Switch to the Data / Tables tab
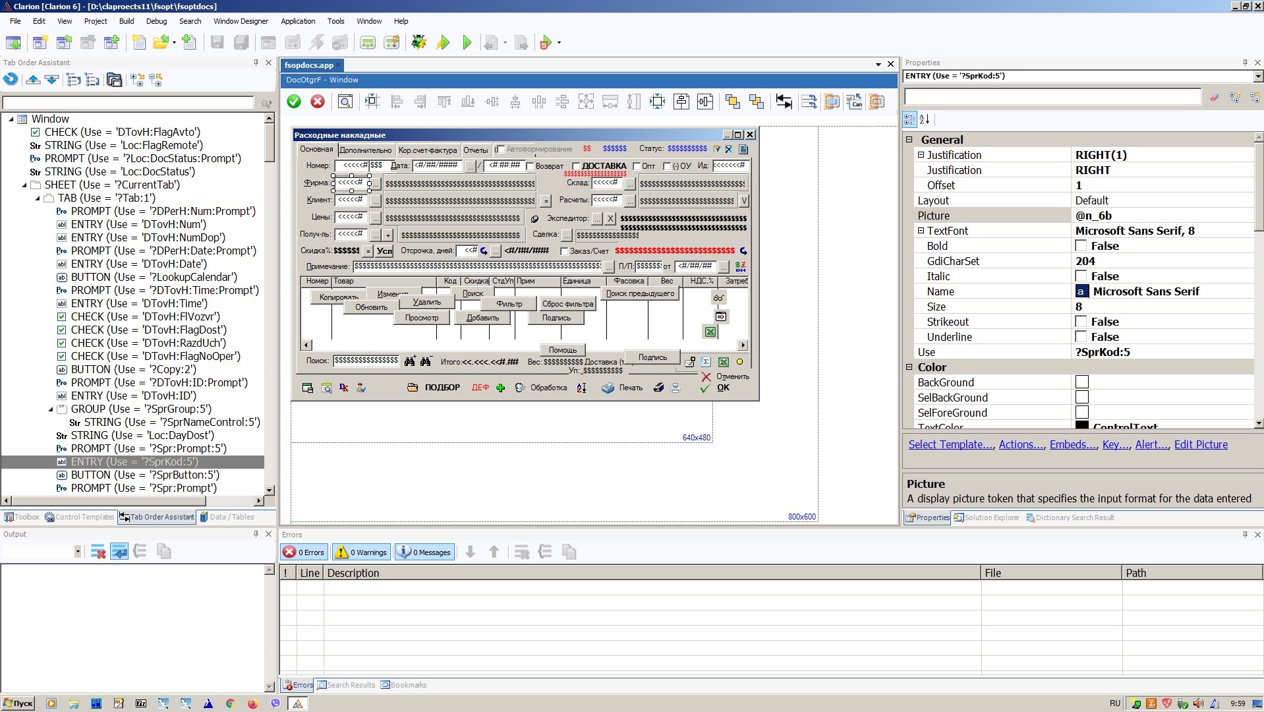The image size is (1264, 712). coord(227,518)
